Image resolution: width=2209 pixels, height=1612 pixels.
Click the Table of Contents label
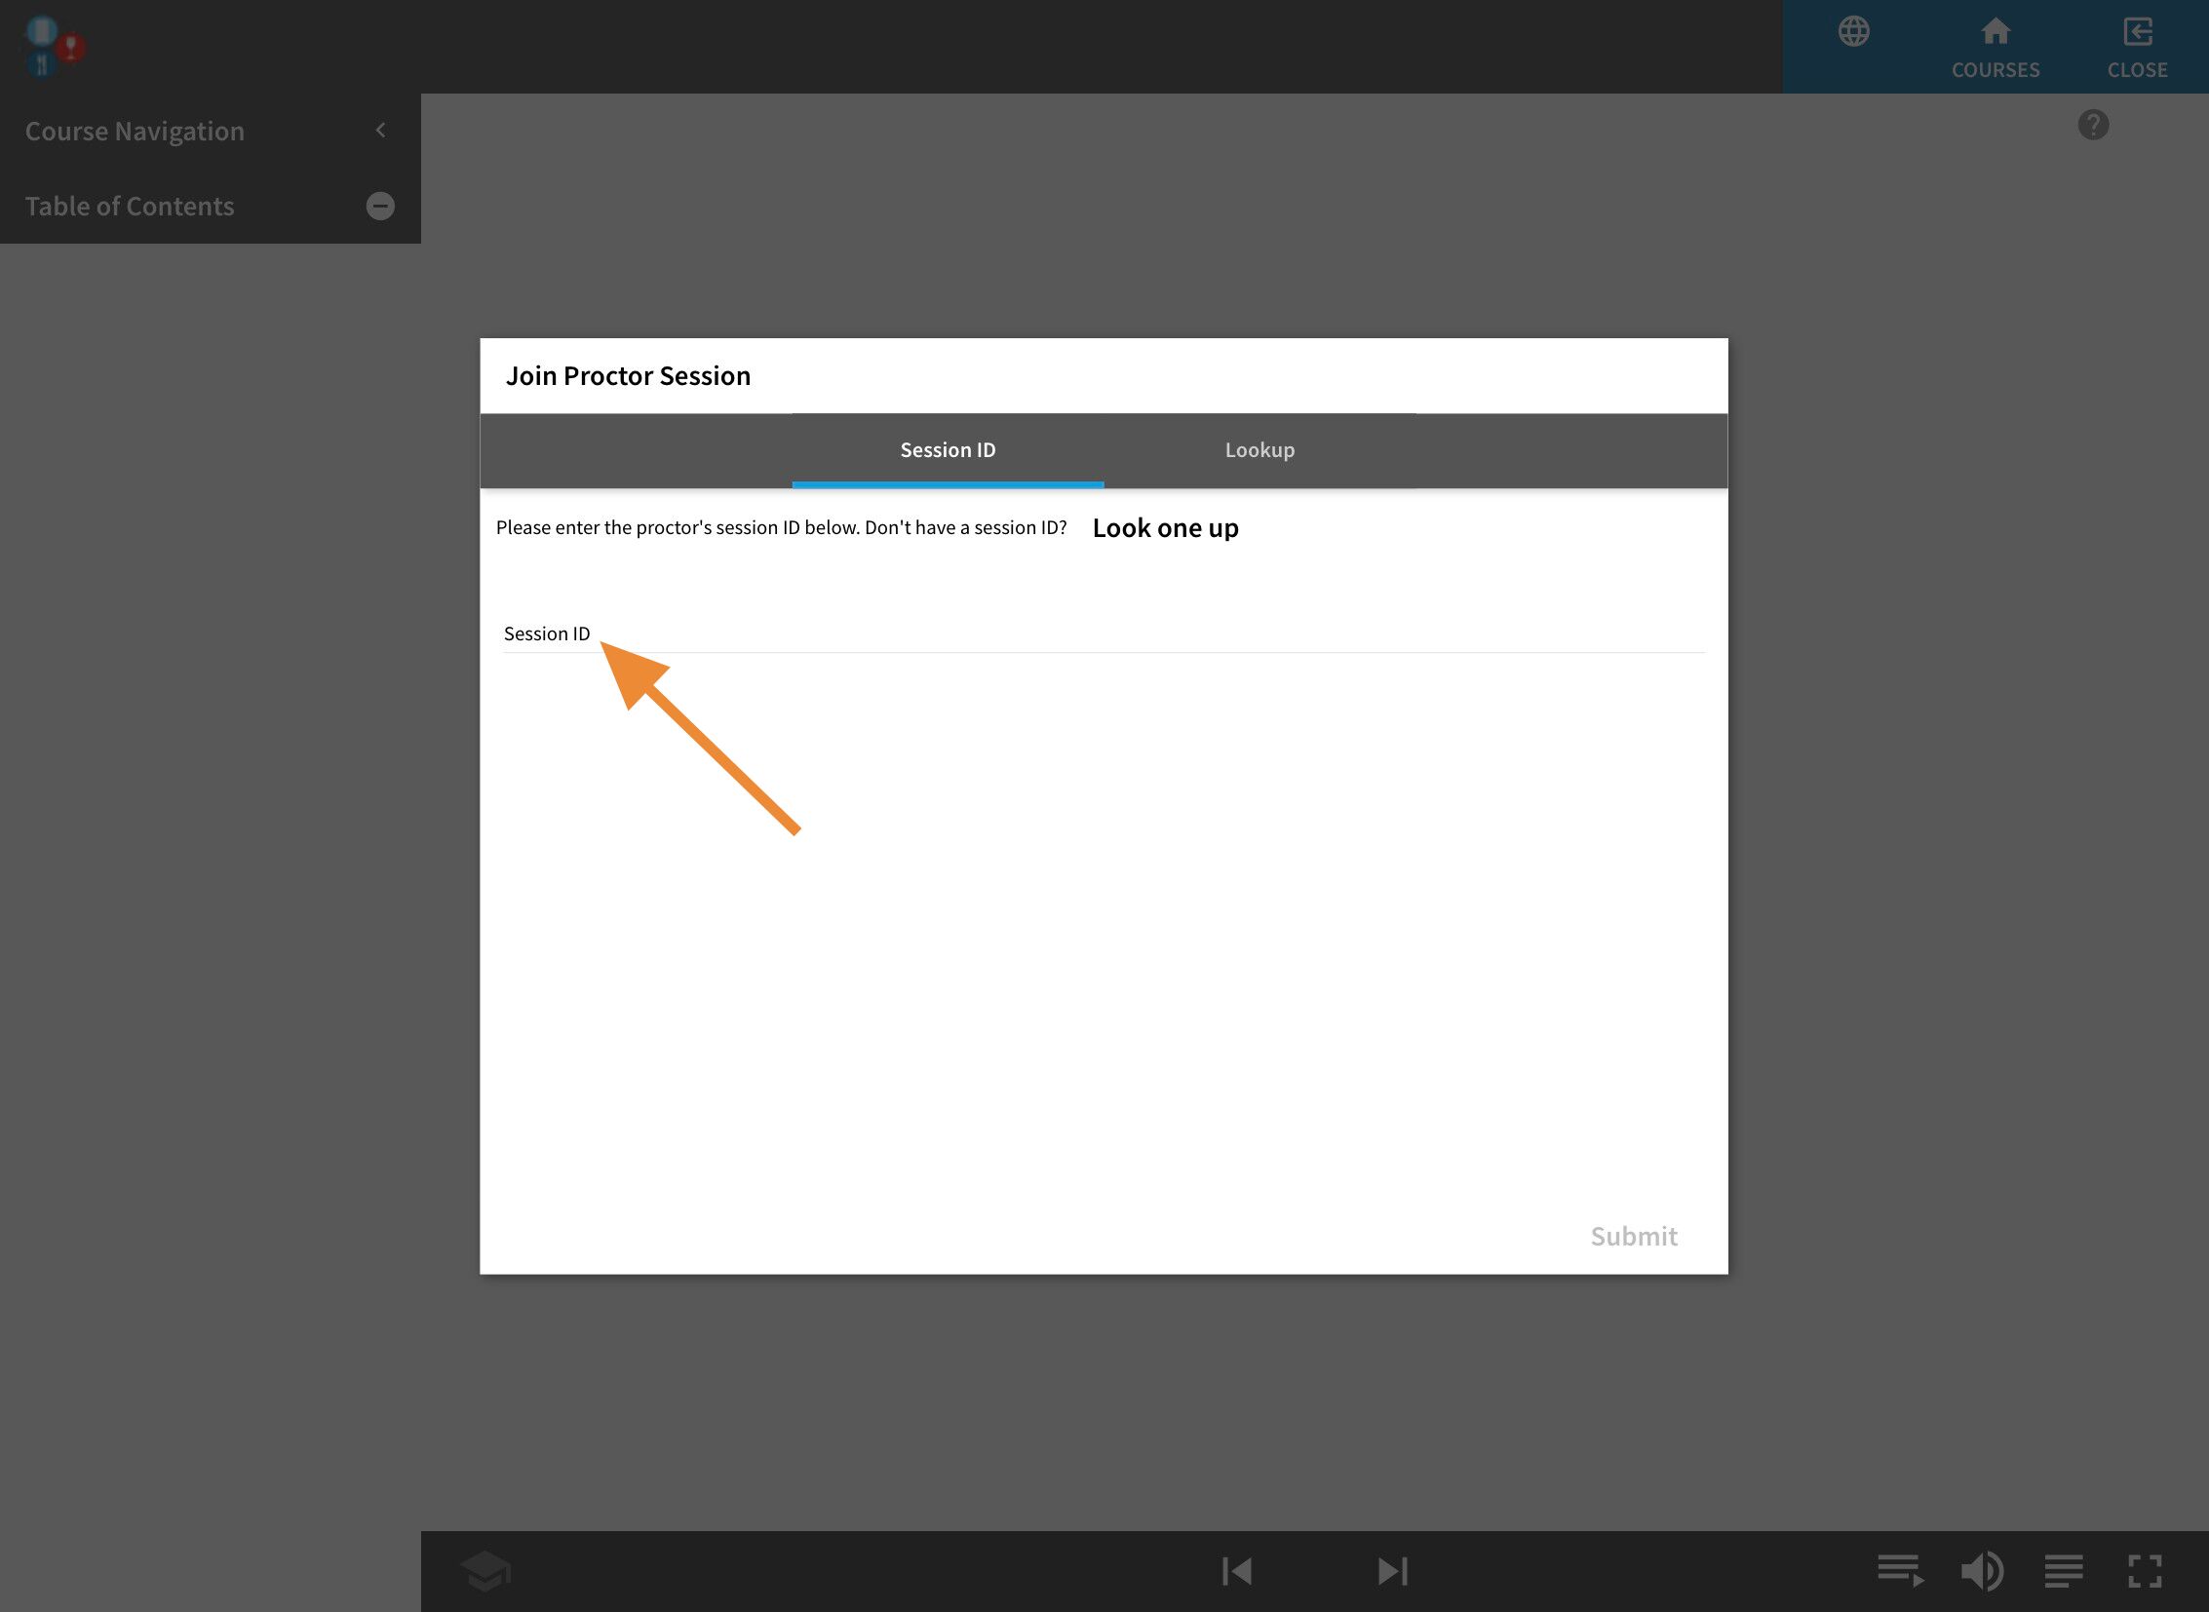(130, 206)
